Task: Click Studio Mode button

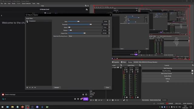Action: [x=168, y=76]
